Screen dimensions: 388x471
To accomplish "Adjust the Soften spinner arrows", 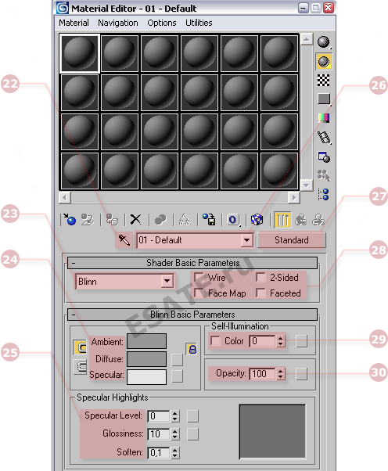I will click(x=174, y=453).
